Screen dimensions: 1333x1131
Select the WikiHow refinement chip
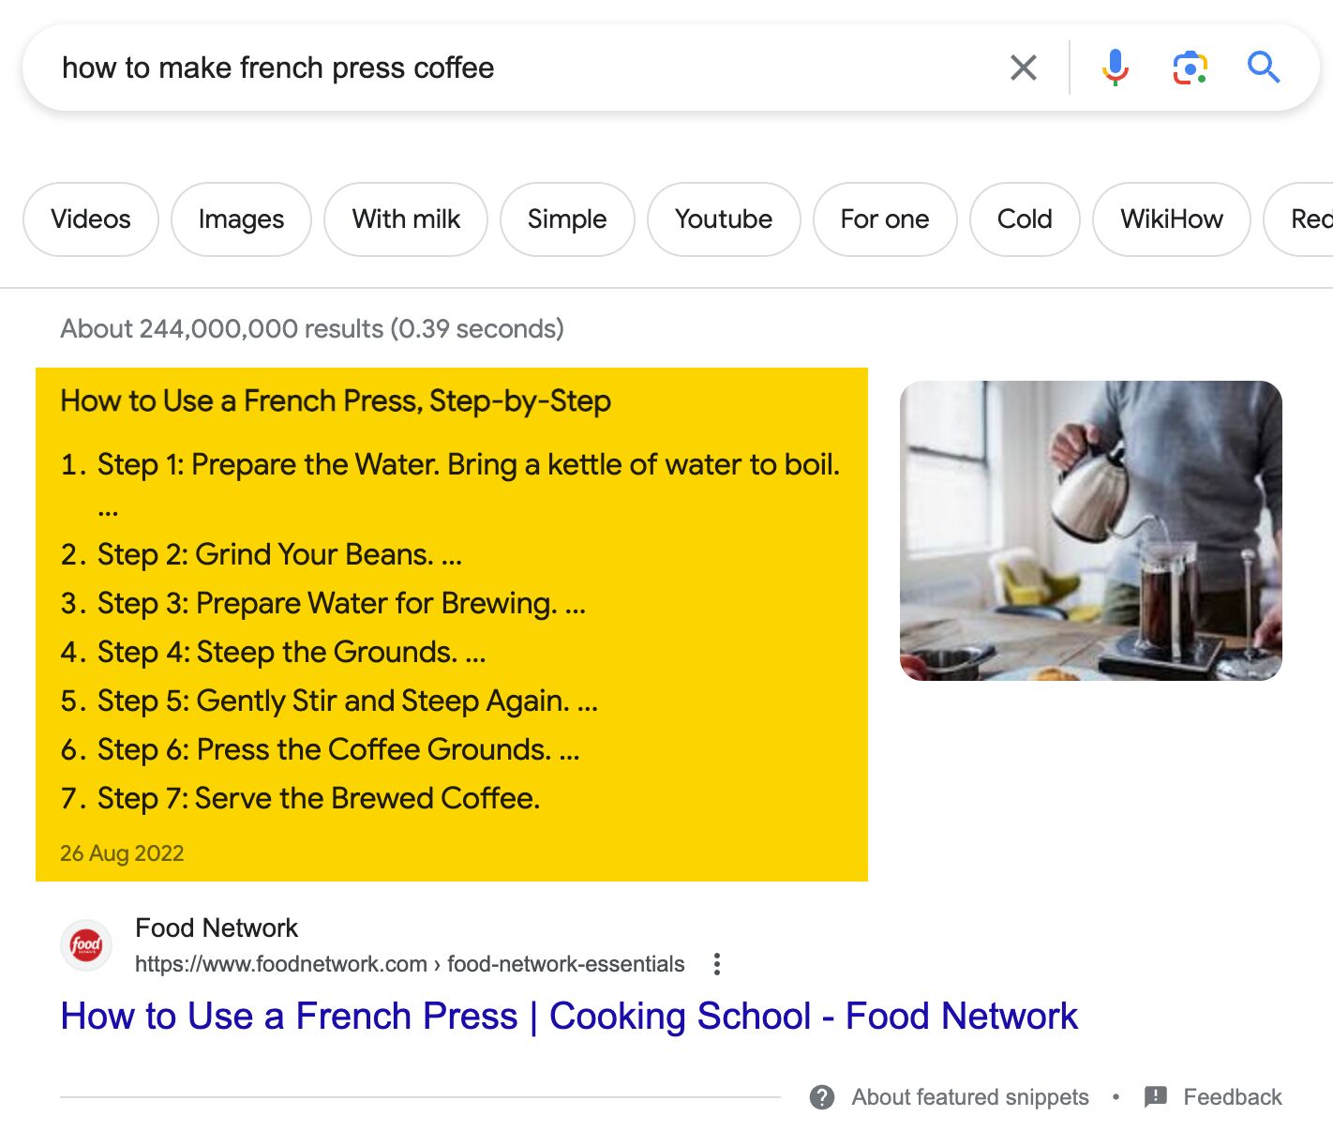[1171, 219]
